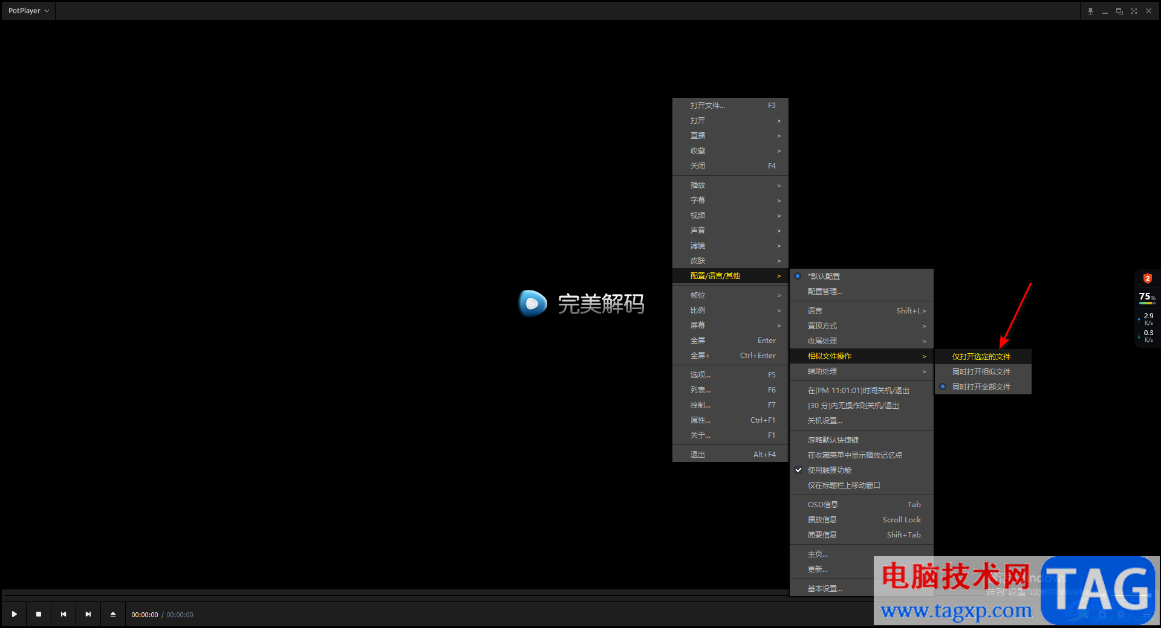Click 打开文件... menu entry
Screen dimensions: 1161x628
point(730,105)
